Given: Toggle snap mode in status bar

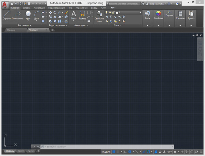Looking at the screenshot, I should click(118, 152).
